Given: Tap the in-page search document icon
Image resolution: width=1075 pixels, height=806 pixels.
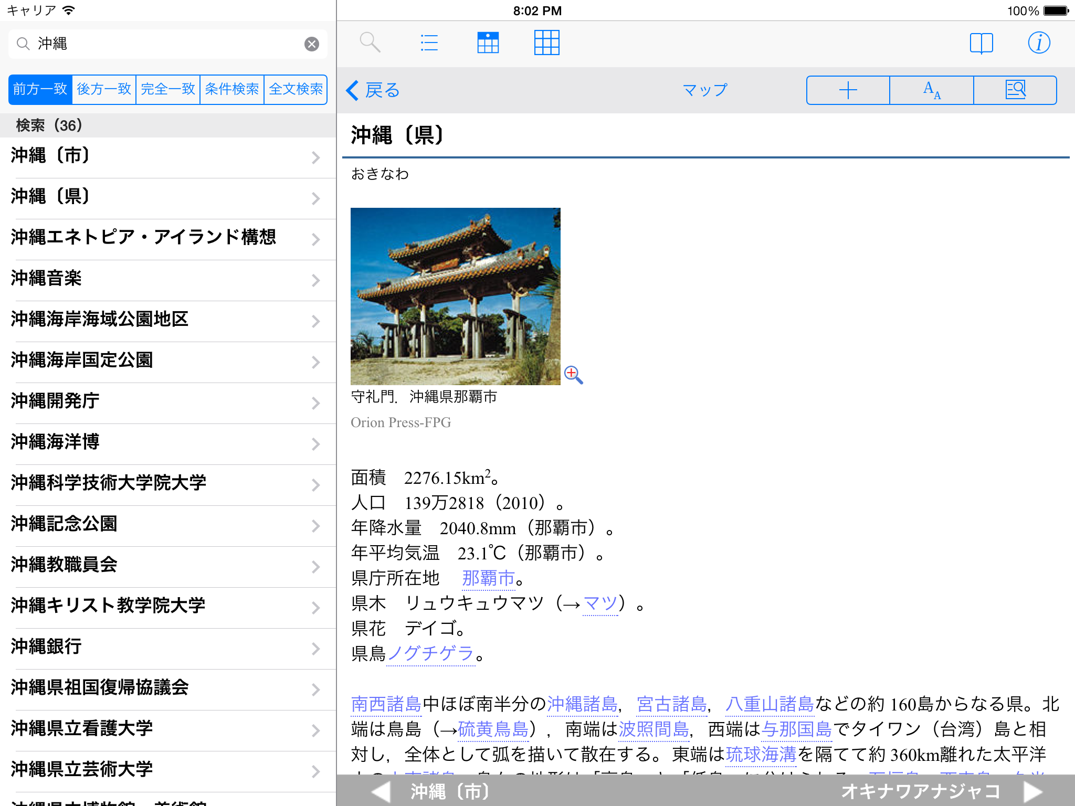Looking at the screenshot, I should pyautogui.click(x=1015, y=90).
